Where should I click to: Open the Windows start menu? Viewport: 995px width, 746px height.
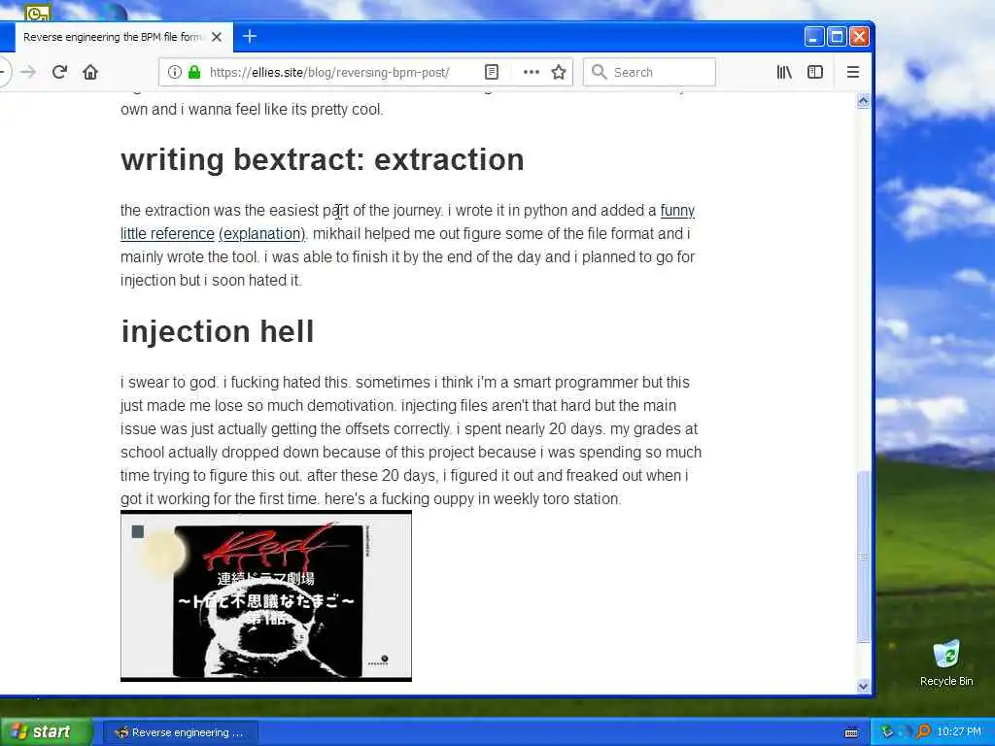46,731
